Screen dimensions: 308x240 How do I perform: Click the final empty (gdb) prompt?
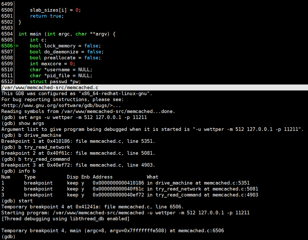(x=8, y=236)
